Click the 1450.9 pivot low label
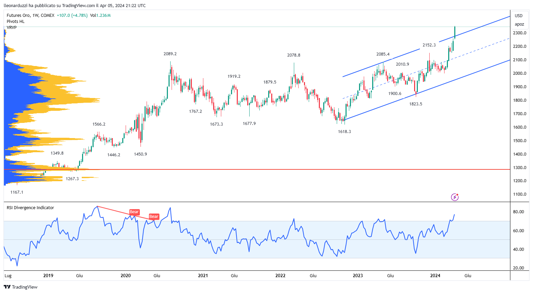 coord(140,154)
